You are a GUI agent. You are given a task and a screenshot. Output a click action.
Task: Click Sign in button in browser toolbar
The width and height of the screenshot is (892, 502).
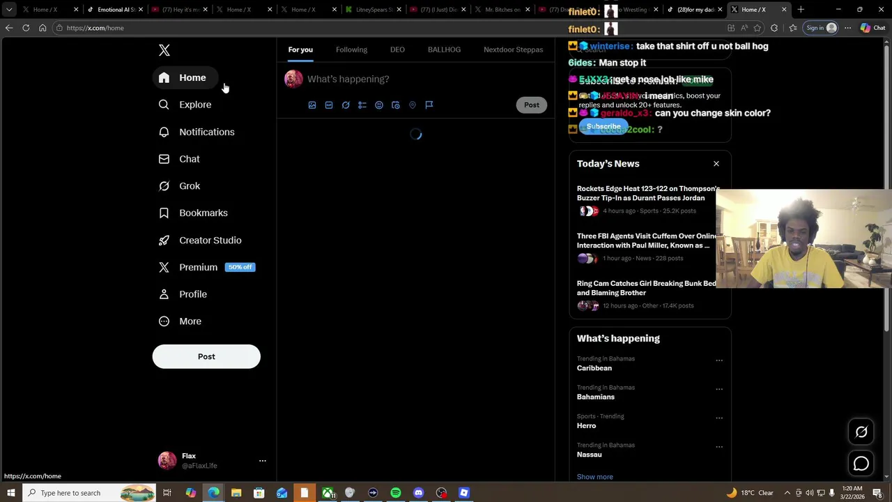point(820,28)
